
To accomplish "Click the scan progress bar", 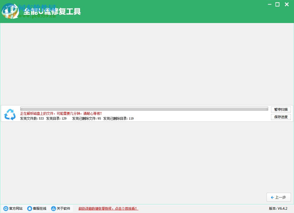I will click(x=144, y=108).
